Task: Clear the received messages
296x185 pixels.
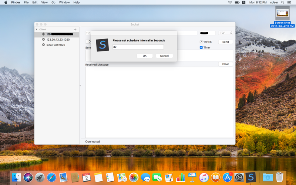Action: tap(225, 64)
